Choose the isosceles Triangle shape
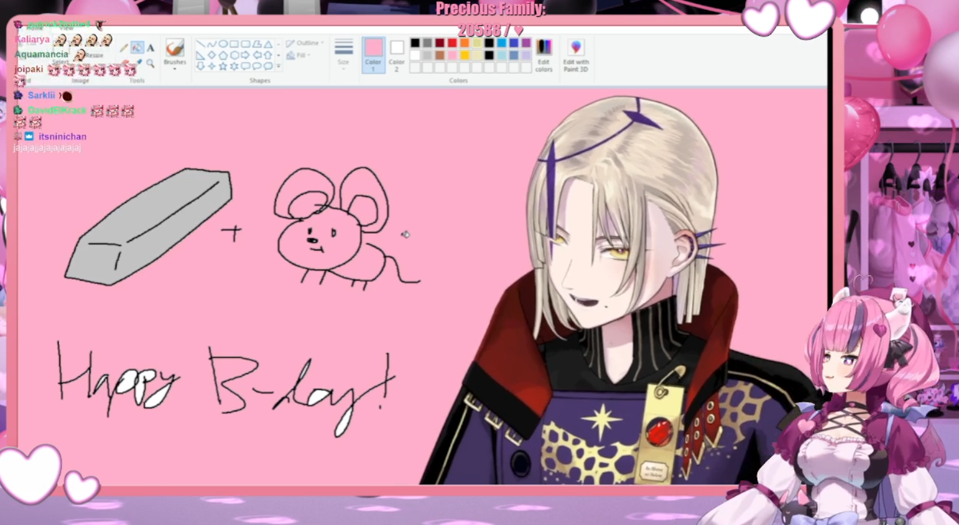Viewport: 959px width, 525px height. [x=267, y=44]
